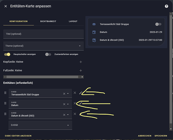173x140 pixels.
Task: Toggle Hauptschalter anzeigen switch
Action: pos(7,55)
